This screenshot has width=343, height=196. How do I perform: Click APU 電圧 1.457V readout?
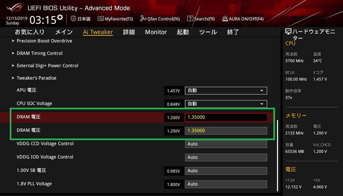[x=174, y=91]
